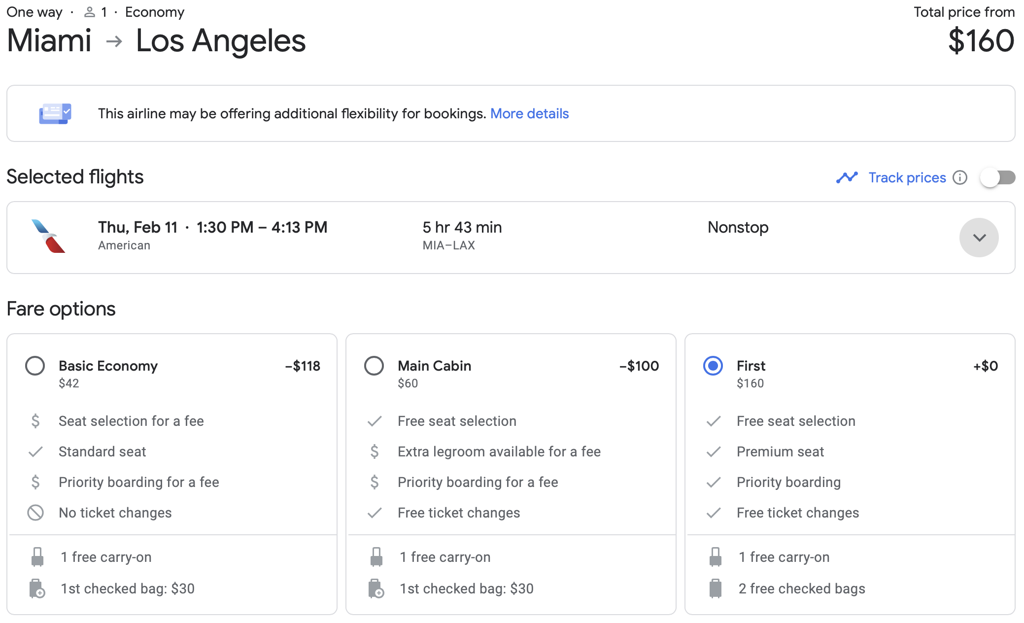This screenshot has width=1024, height=623.
Task: Click the Economy label in the trip summary
Action: (154, 12)
